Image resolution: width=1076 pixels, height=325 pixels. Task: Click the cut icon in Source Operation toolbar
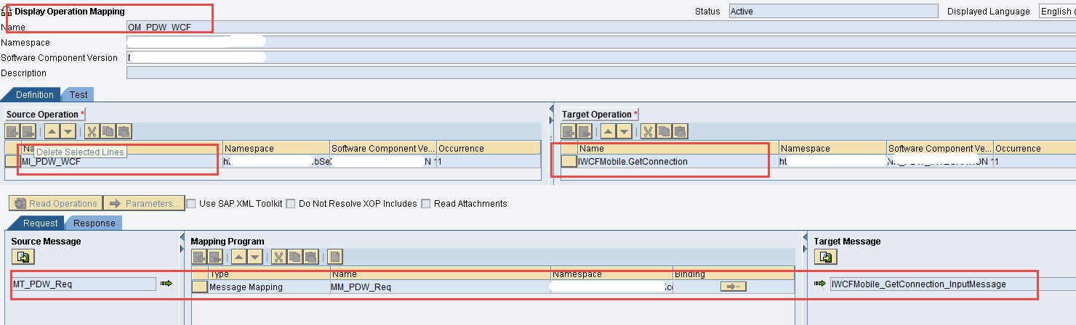92,131
